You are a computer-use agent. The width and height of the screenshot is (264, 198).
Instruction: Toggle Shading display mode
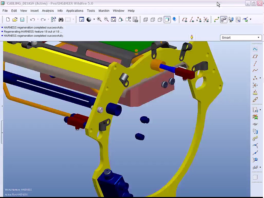click(167, 20)
